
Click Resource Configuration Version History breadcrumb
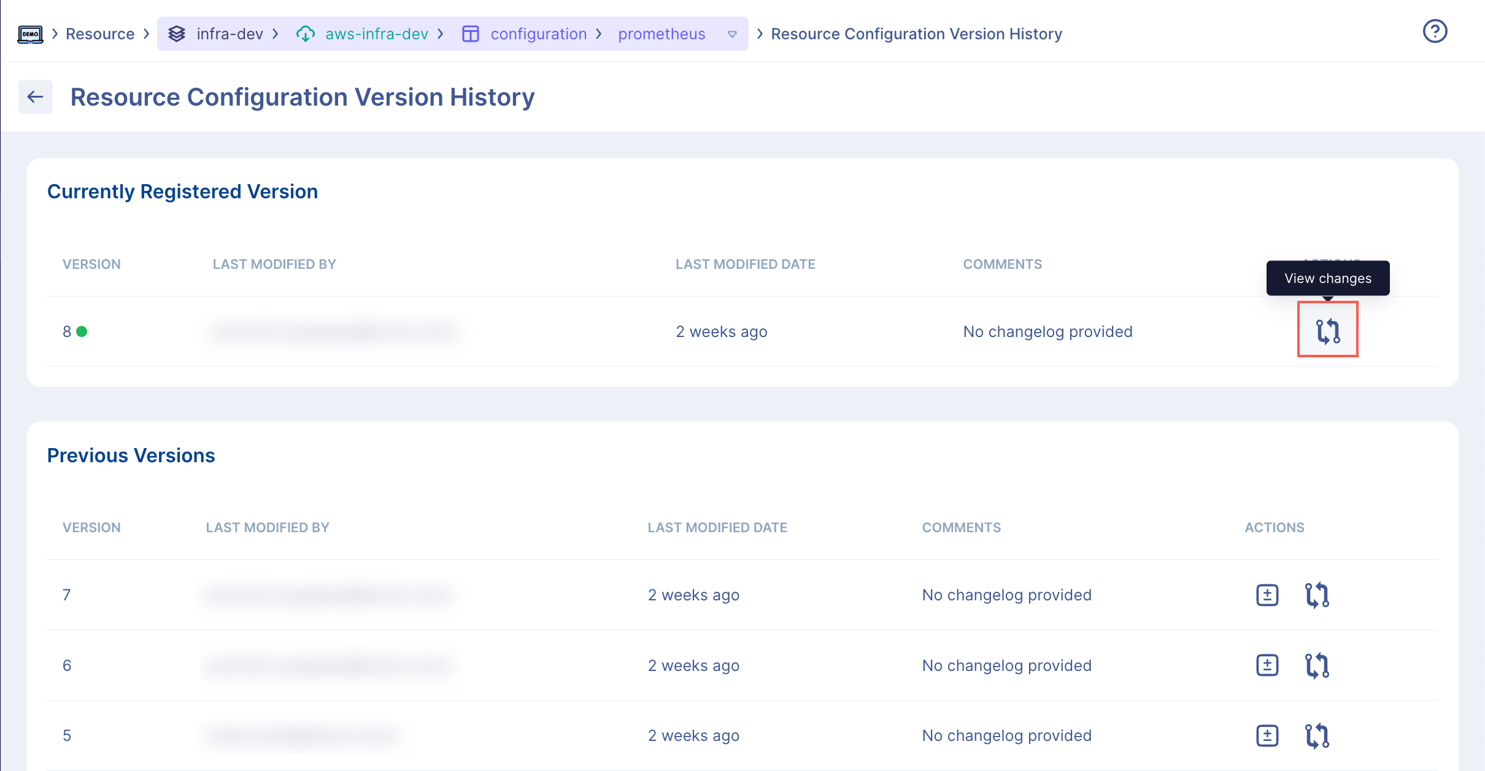click(916, 34)
